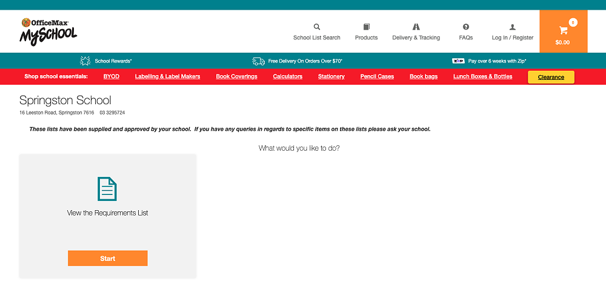
Task: Go to Book Coverings category
Action: (236, 76)
